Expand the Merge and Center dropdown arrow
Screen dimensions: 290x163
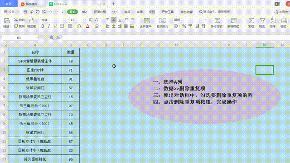click(x=153, y=27)
